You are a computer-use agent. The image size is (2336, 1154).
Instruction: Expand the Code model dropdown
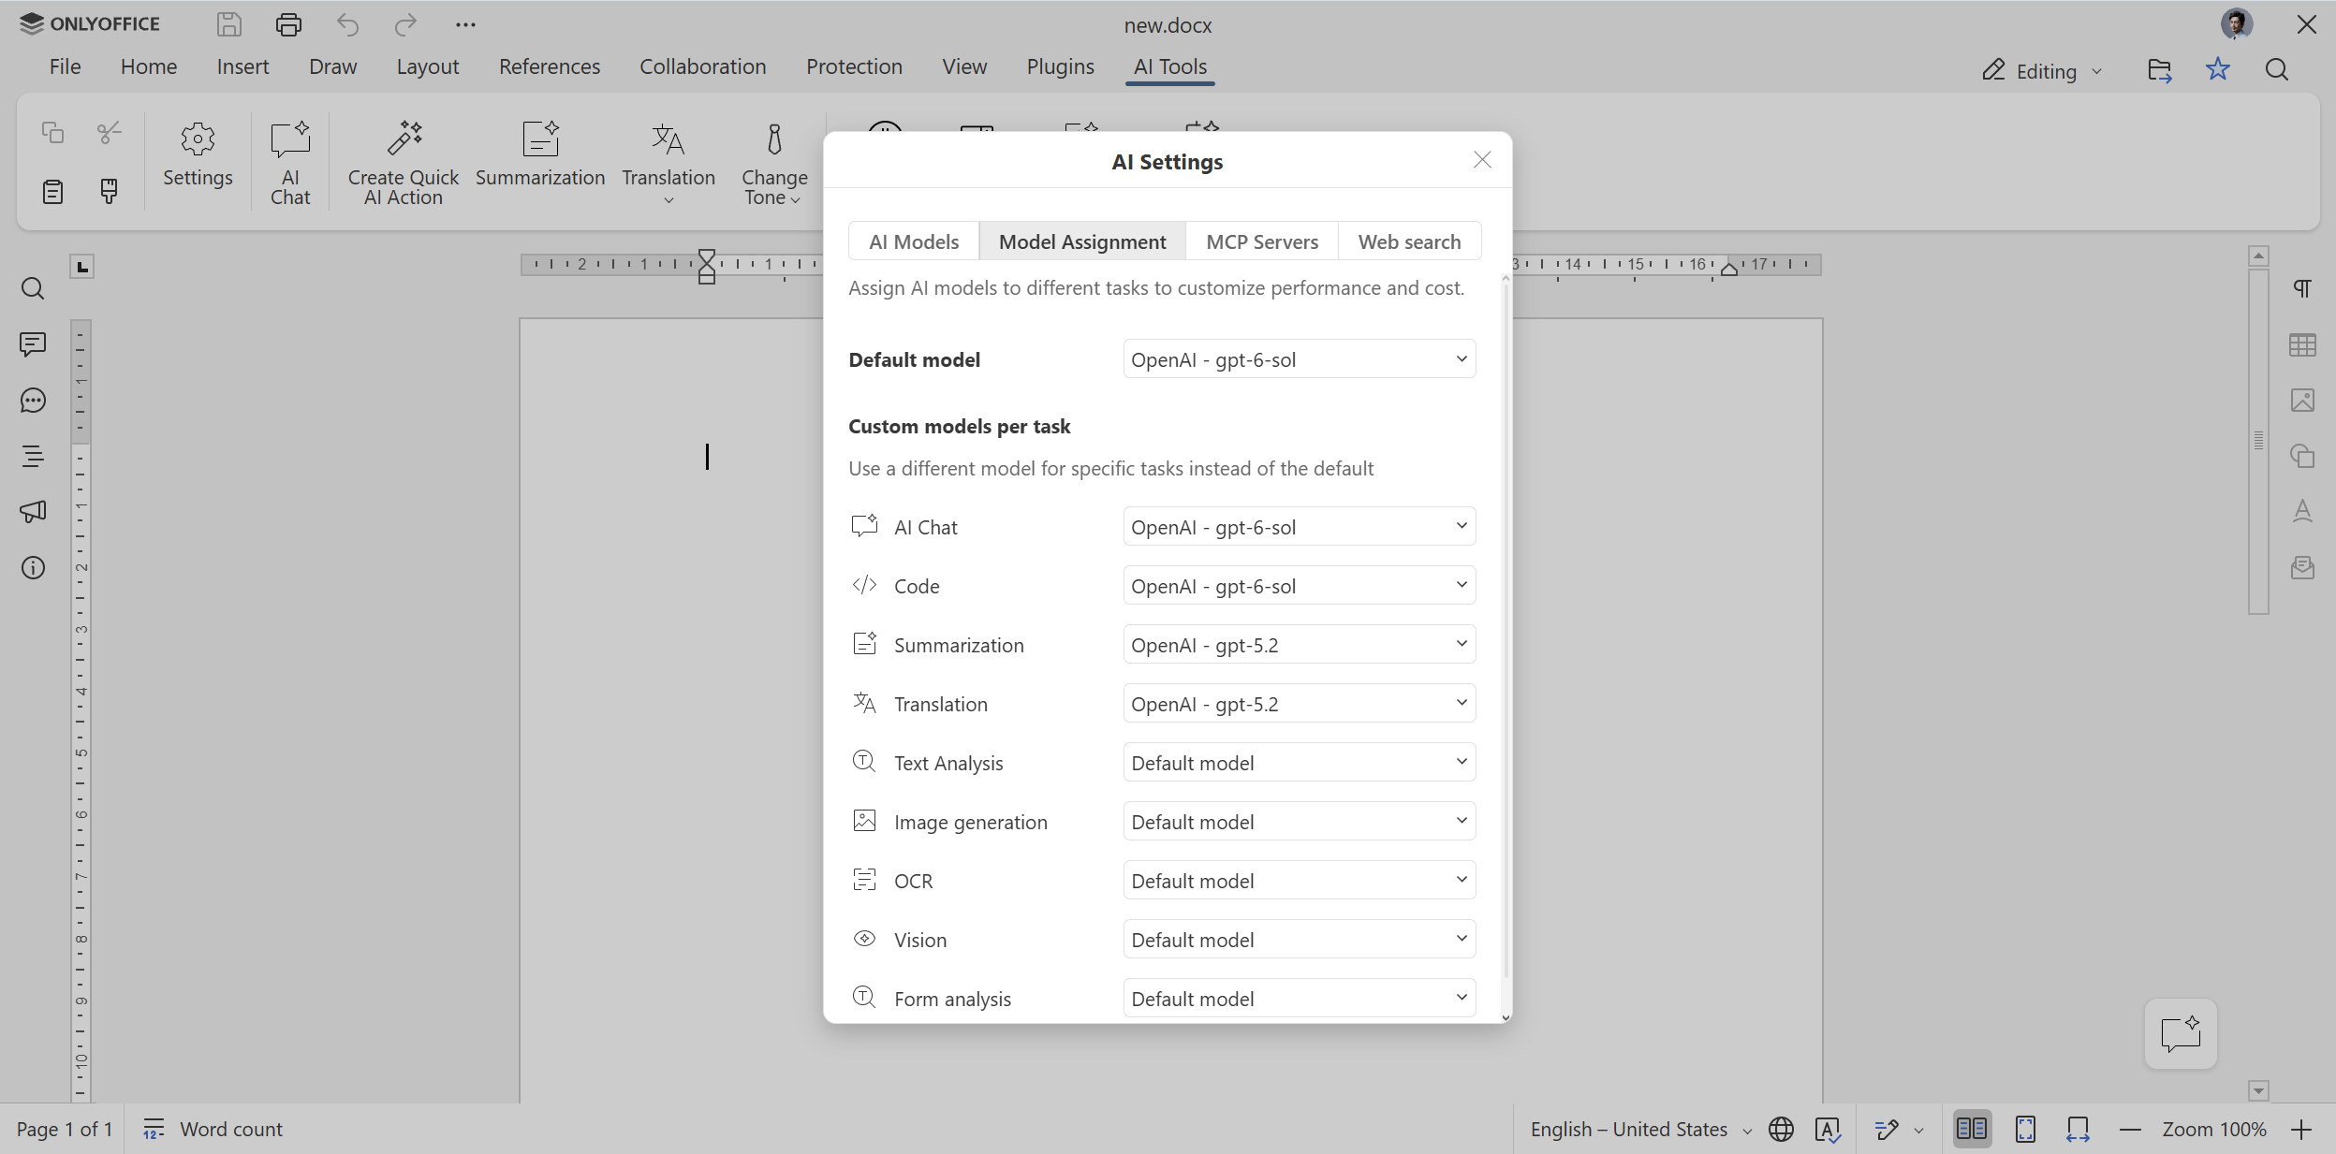point(1299,586)
